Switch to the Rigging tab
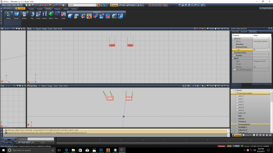 click(57, 9)
